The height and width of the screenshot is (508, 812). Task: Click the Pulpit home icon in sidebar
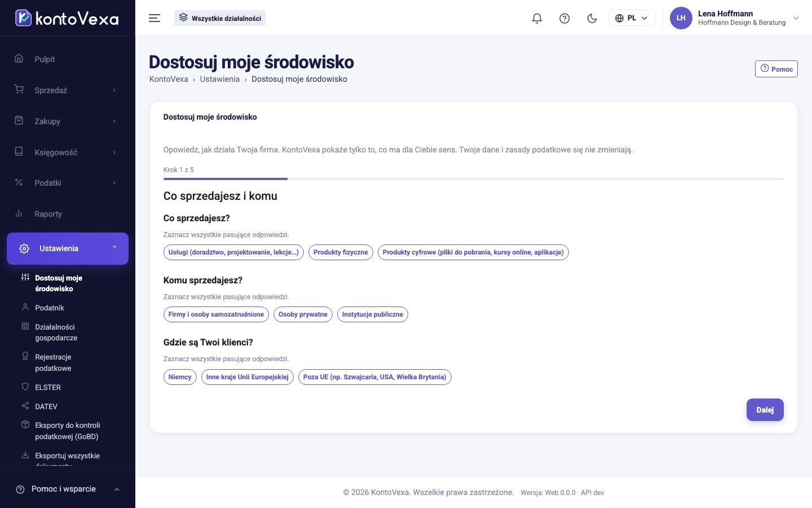tap(19, 59)
